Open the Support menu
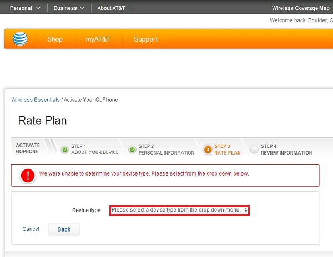The width and height of the screenshot is (333, 257). click(x=145, y=39)
